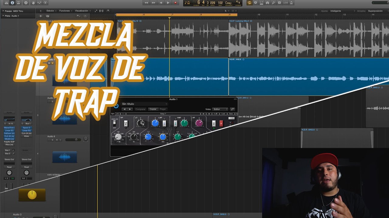
Task: Click the Waves Save button
Action: (230, 114)
